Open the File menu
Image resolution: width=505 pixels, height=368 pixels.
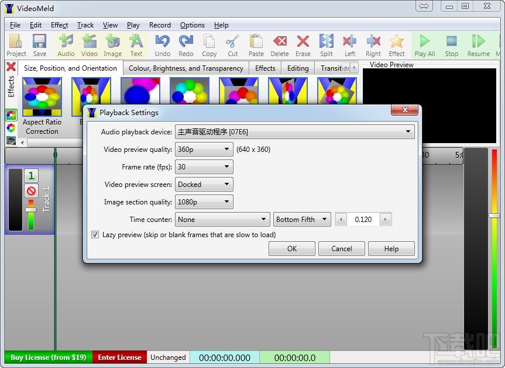point(15,25)
